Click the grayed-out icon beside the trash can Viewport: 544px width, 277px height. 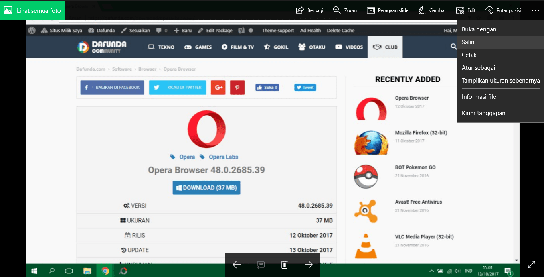click(260, 265)
